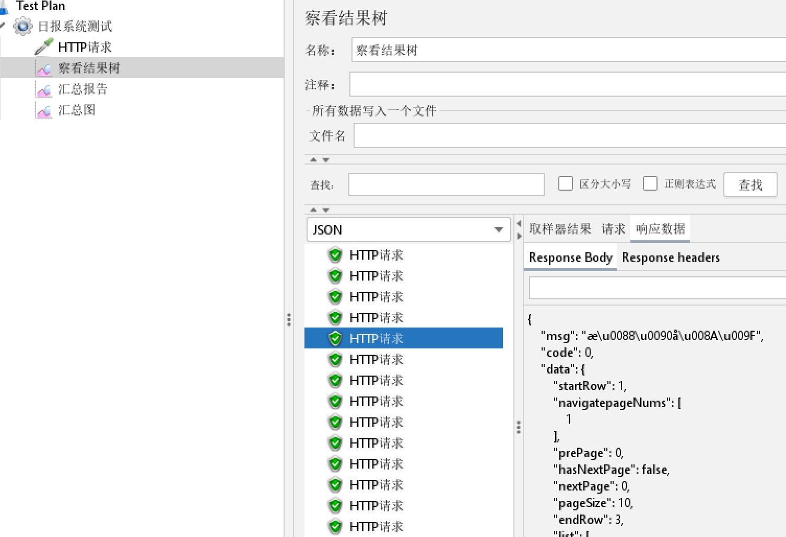Focus the 文件名 filename input field
The width and height of the screenshot is (786, 537).
point(570,135)
